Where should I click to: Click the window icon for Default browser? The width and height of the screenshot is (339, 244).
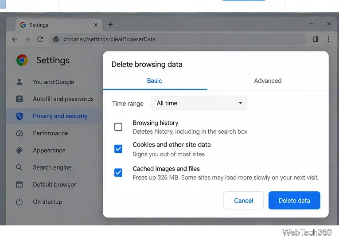(x=19, y=185)
